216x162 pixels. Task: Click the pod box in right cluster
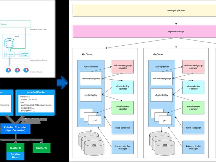click(165, 120)
